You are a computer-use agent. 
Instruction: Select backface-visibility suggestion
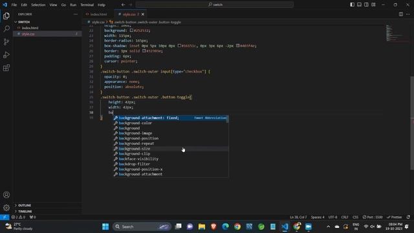[x=171, y=159]
